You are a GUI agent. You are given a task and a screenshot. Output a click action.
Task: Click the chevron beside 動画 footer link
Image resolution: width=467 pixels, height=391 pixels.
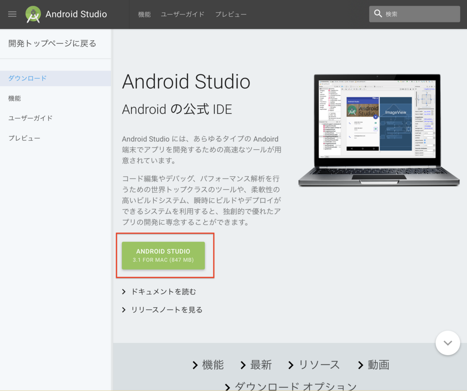click(361, 365)
